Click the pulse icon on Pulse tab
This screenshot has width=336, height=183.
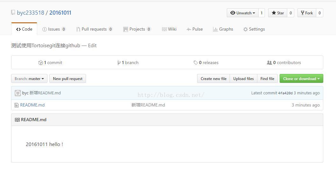(x=189, y=29)
